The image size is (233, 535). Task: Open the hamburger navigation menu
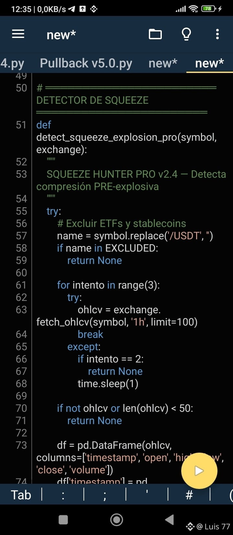click(x=18, y=34)
